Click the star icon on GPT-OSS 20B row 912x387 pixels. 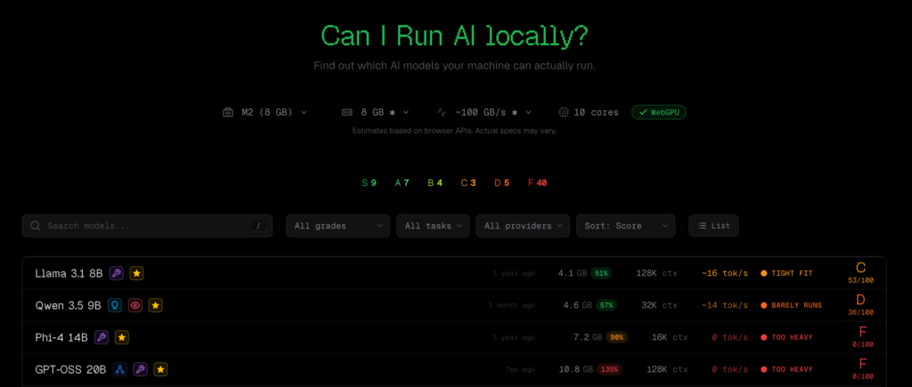coord(160,369)
